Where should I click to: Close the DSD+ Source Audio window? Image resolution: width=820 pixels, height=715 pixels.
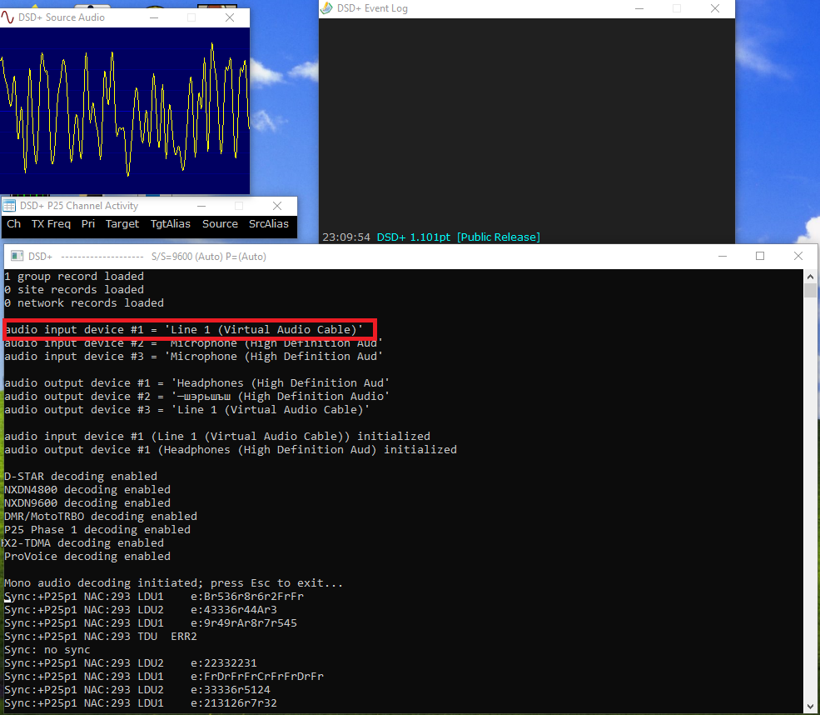coord(230,17)
